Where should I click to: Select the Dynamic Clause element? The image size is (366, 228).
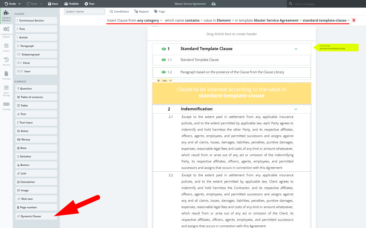tap(36, 215)
